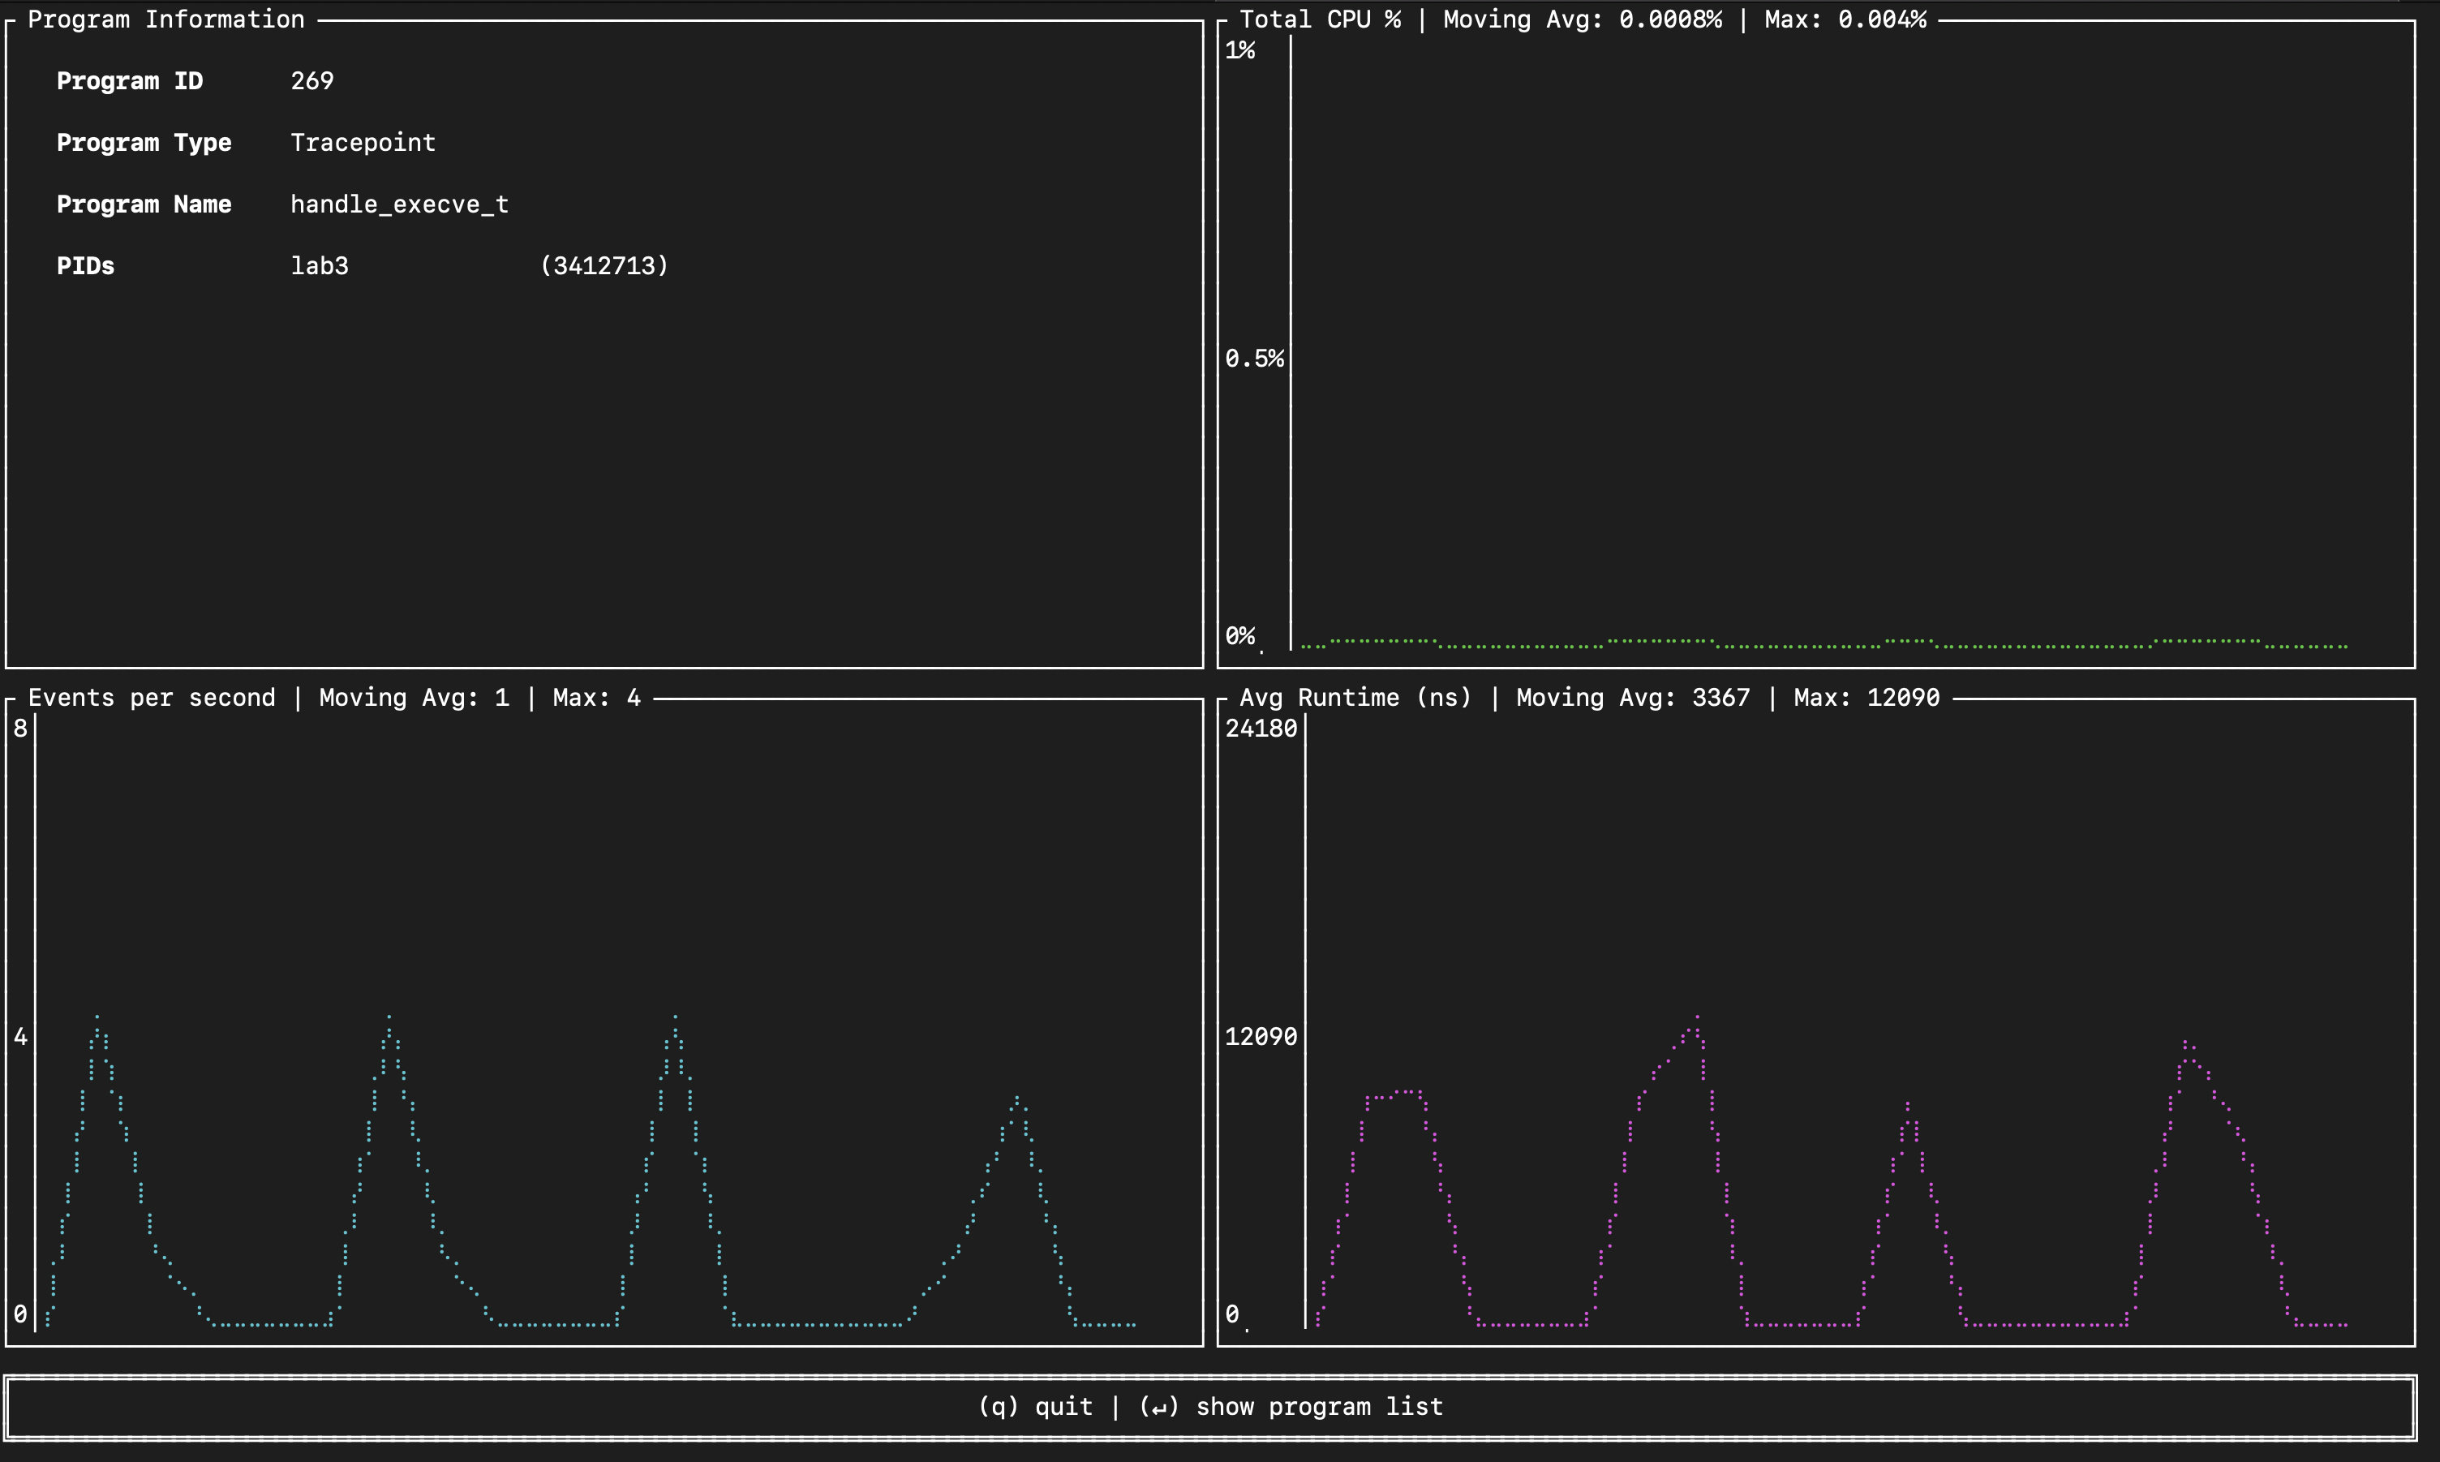Viewport: 2440px width, 1462px height.
Task: Click the handle_execve_t program name
Action: [x=399, y=204]
